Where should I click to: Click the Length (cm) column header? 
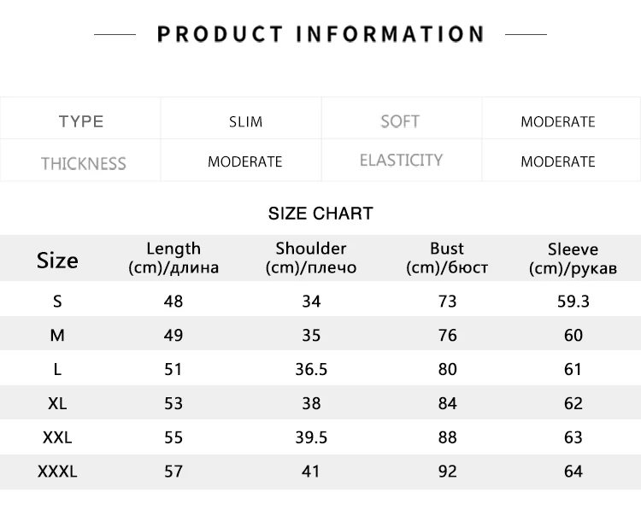tap(173, 258)
